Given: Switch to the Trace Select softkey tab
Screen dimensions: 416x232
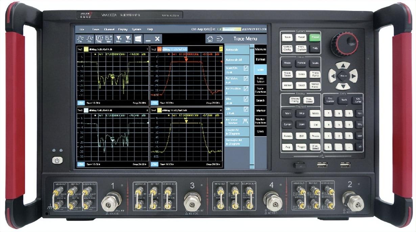Looking at the screenshot, I should 260,80.
